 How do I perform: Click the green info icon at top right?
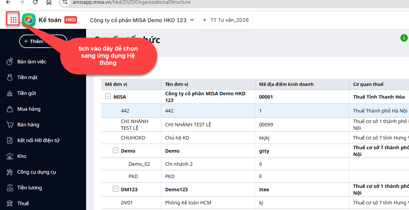pos(404,38)
